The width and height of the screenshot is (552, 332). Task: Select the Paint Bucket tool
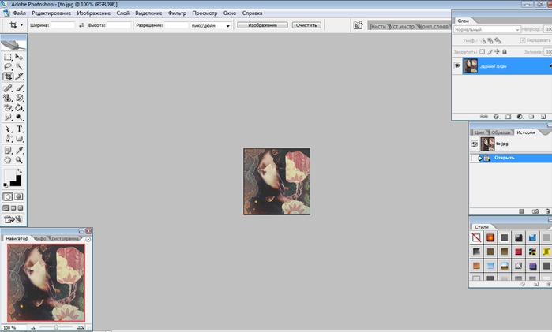click(x=19, y=107)
